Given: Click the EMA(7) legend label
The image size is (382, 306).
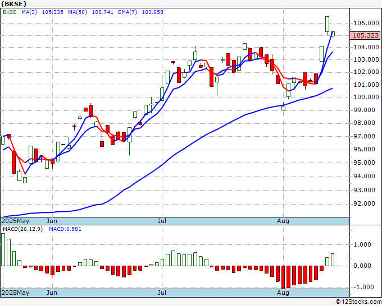Looking at the screenshot, I should pyautogui.click(x=128, y=12).
